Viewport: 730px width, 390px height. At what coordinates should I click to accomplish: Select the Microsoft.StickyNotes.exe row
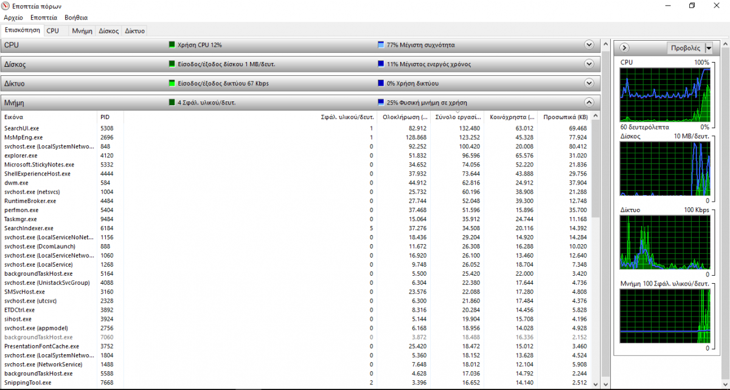(x=296, y=165)
